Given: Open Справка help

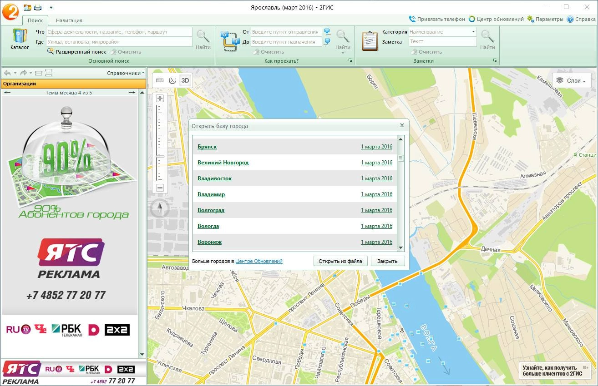Looking at the screenshot, I should point(581,19).
